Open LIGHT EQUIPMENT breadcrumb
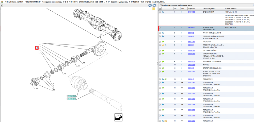The image size is (254, 122). (x=33, y=2)
